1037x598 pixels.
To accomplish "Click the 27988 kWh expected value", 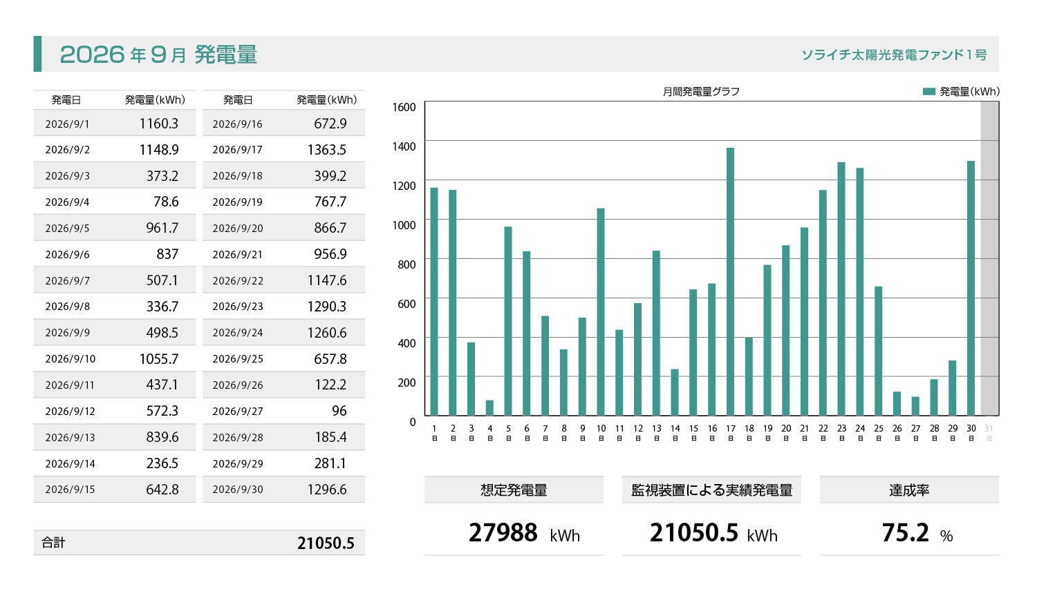I will click(524, 532).
